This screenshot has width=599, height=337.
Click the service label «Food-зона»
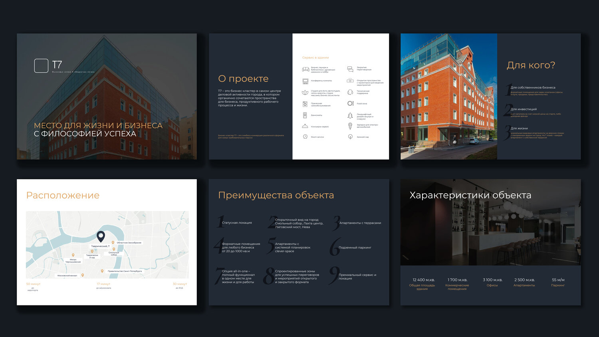(362, 103)
